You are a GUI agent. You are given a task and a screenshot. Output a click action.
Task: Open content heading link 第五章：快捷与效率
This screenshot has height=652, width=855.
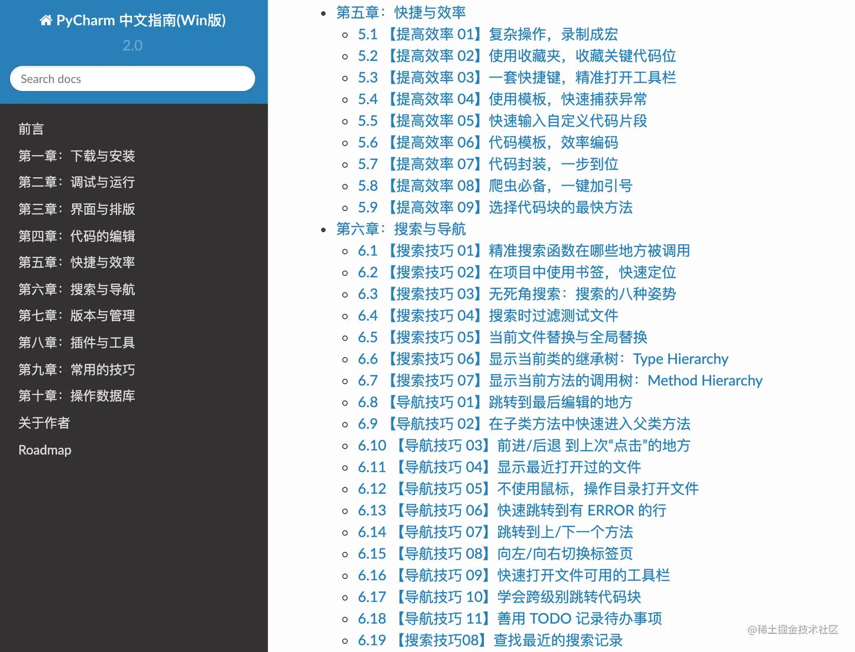[401, 12]
